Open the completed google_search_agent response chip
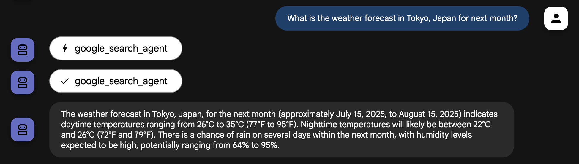Image resolution: width=579 pixels, height=164 pixels. tap(116, 81)
